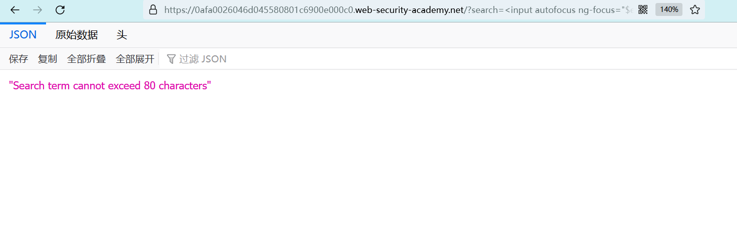
Task: Click the QR code icon in address bar
Action: tap(643, 9)
